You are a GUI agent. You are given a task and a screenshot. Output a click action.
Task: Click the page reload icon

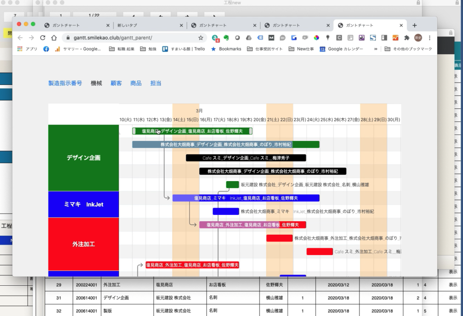[42, 38]
